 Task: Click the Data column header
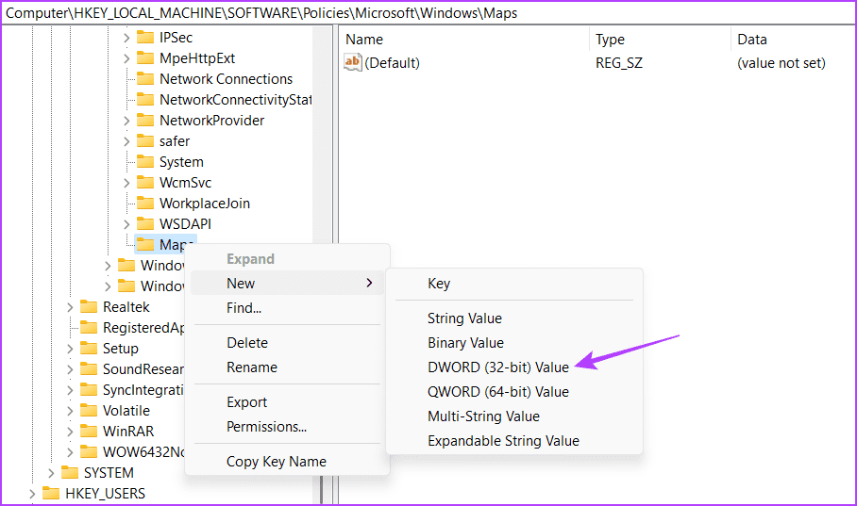point(794,40)
